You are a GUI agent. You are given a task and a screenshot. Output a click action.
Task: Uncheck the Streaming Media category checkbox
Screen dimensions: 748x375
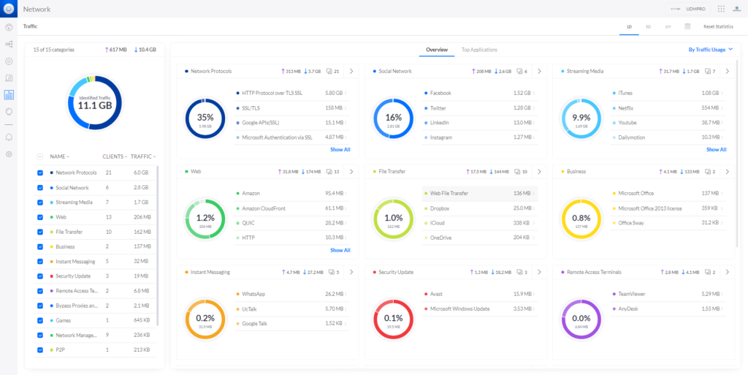40,202
